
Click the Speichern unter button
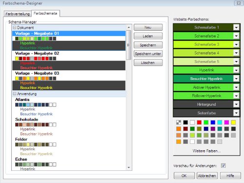pos(148,54)
